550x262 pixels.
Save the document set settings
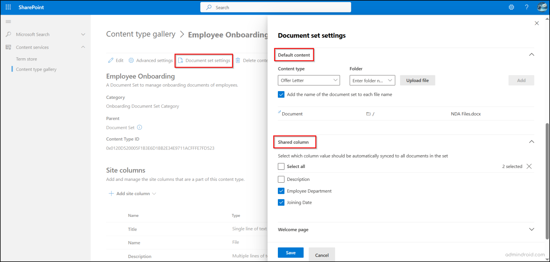coord(290,252)
